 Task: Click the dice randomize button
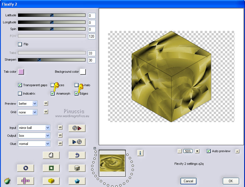tap(77, 168)
